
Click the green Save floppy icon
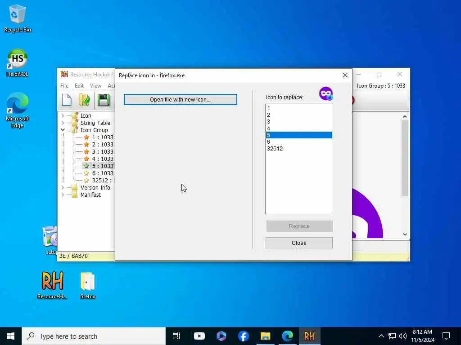pyautogui.click(x=104, y=100)
